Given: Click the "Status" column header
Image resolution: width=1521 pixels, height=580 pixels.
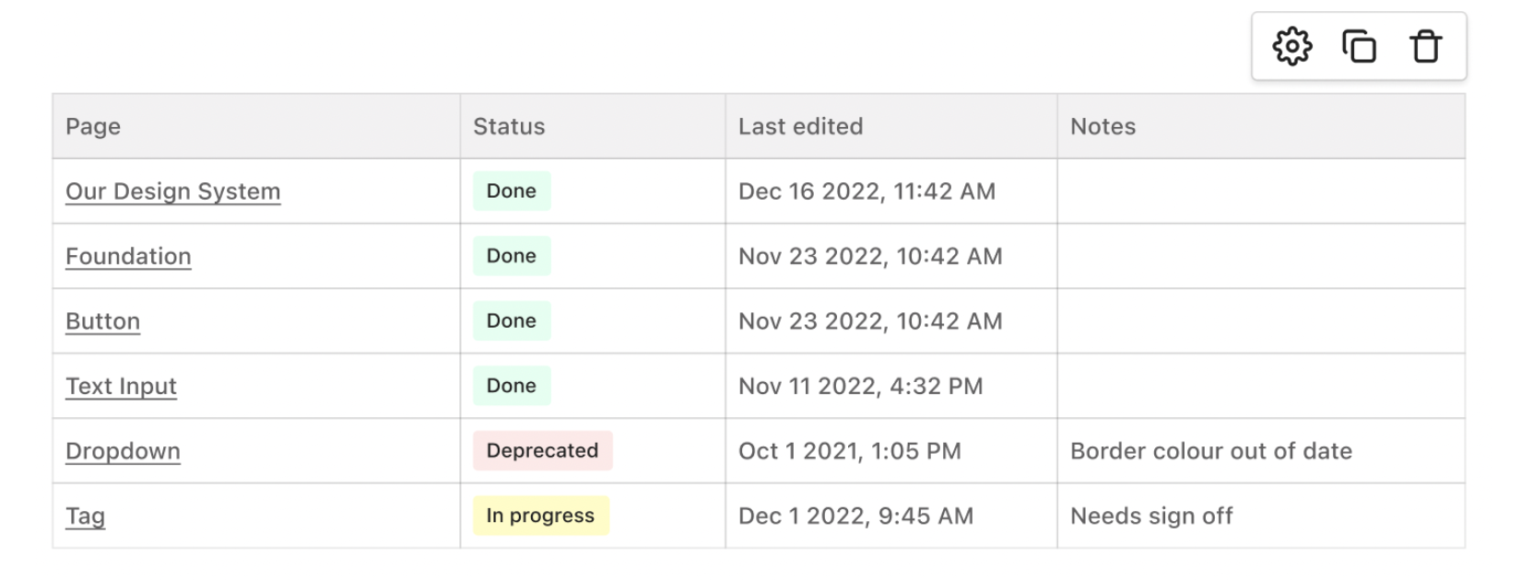Looking at the screenshot, I should [508, 126].
